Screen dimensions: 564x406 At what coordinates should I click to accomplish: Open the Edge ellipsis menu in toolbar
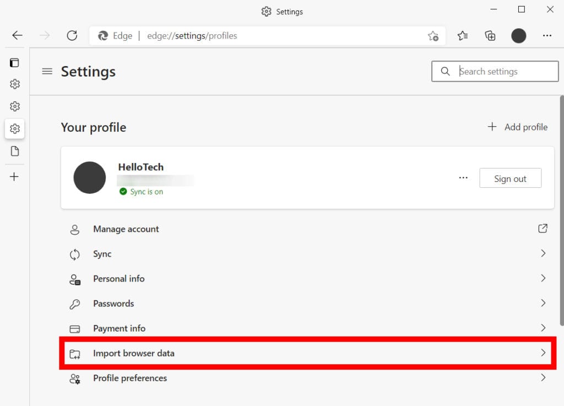coord(547,36)
